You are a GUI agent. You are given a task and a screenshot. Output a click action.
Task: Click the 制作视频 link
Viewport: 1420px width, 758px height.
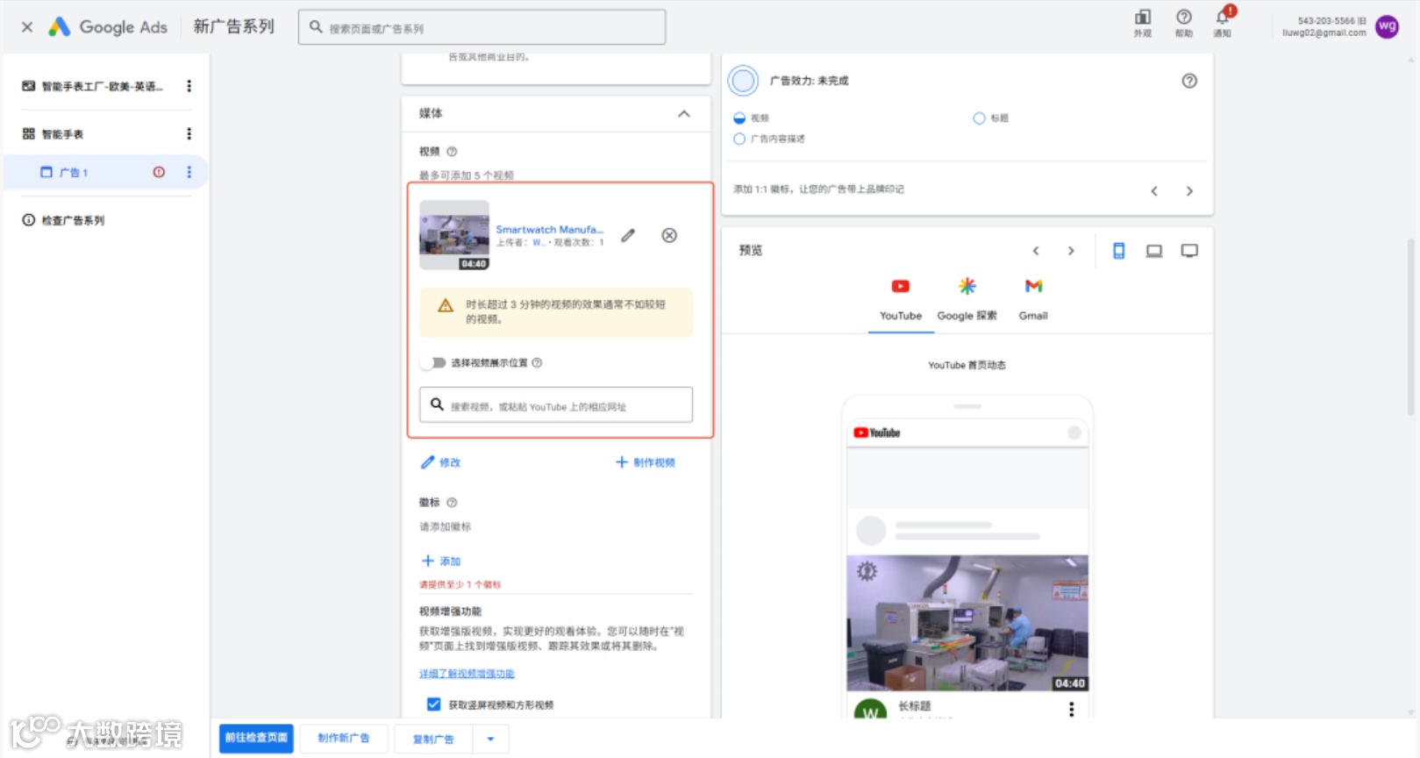[646, 462]
